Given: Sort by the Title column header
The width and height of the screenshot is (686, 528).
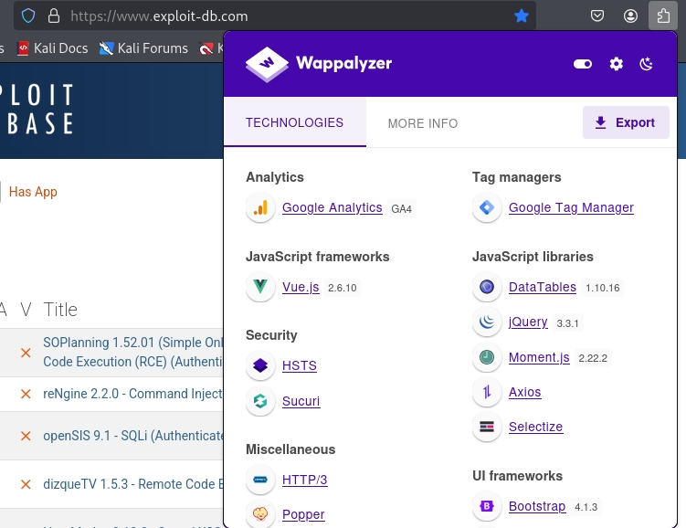Looking at the screenshot, I should click(x=60, y=310).
